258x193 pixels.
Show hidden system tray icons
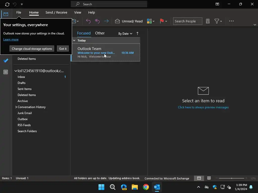click(199, 187)
